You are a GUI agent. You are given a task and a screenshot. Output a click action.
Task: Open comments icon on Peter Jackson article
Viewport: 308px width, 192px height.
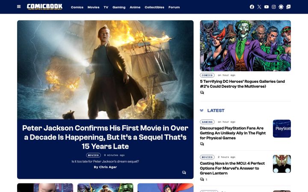coord(184,173)
